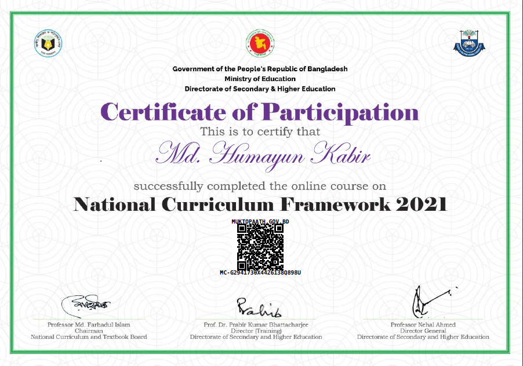Click the "Director (Training)" title
This screenshot has height=366, width=523.
(256, 331)
